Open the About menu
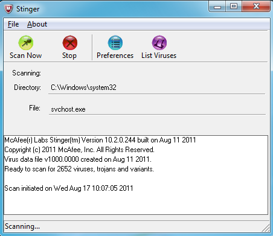The image size is (273, 236). (37, 24)
